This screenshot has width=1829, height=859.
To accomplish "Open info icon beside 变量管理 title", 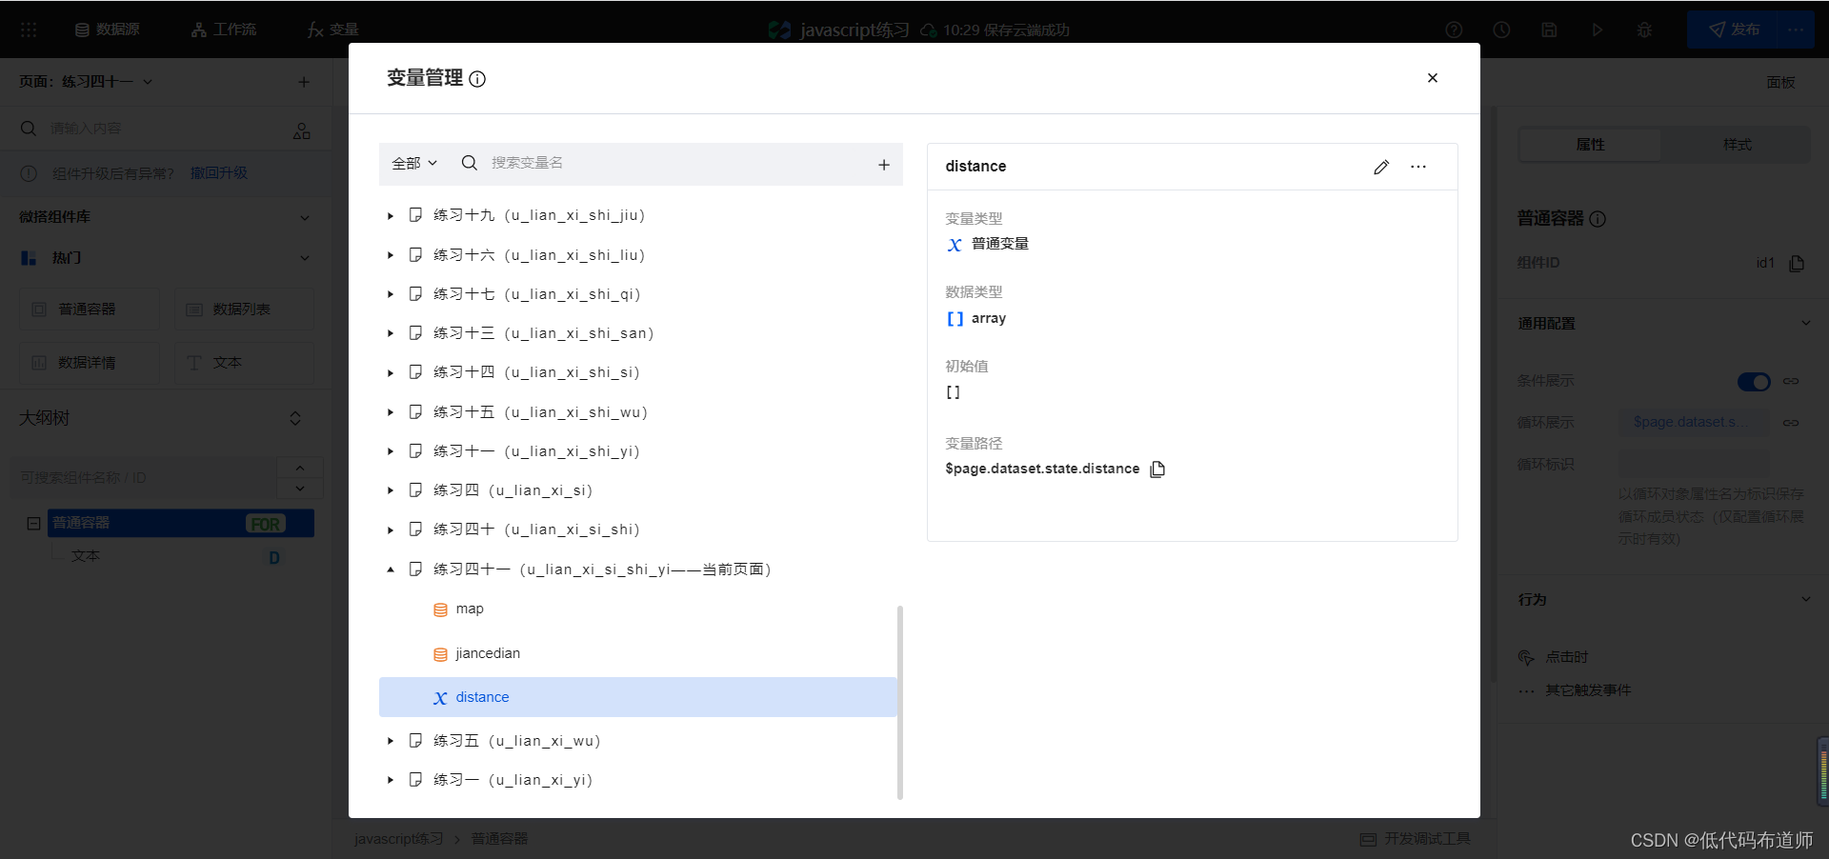I will coord(477,79).
